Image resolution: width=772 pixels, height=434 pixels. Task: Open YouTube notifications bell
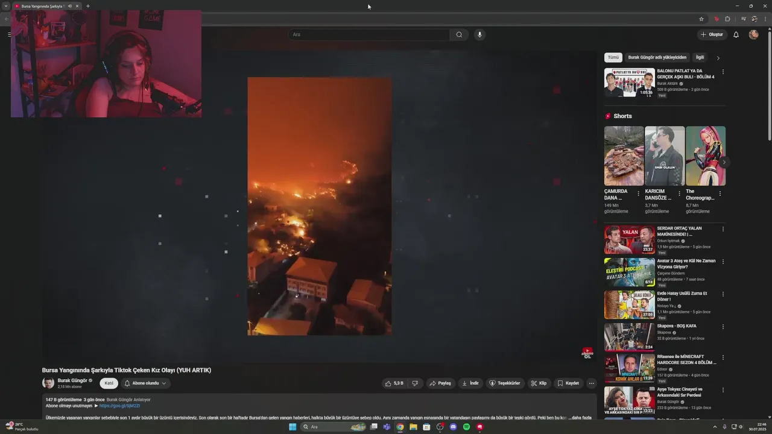click(736, 34)
